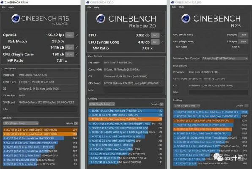This screenshot has width=252, height=169.
Task: Select the Core i7-3840QM row in R15 ranking
Action: click(40, 155)
